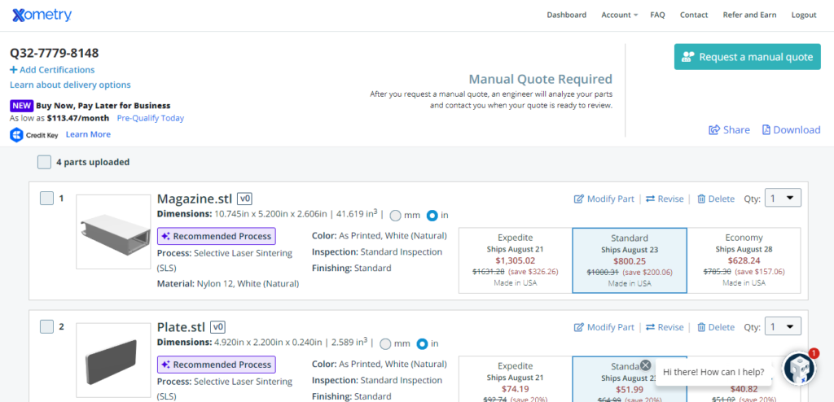Click the Magazine.stl file name
The width and height of the screenshot is (834, 402).
pyautogui.click(x=195, y=199)
